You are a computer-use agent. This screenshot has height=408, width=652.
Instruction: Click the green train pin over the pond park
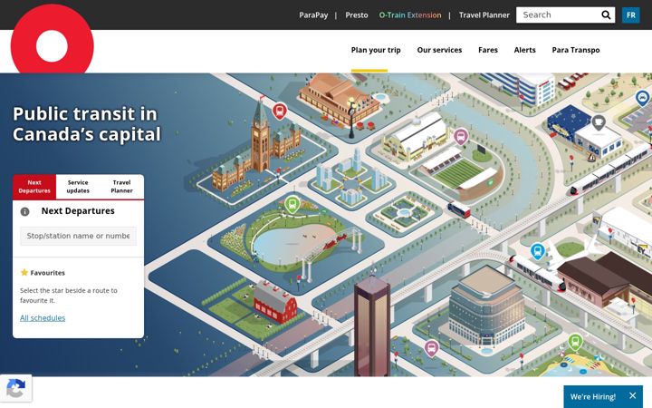tap(292, 204)
